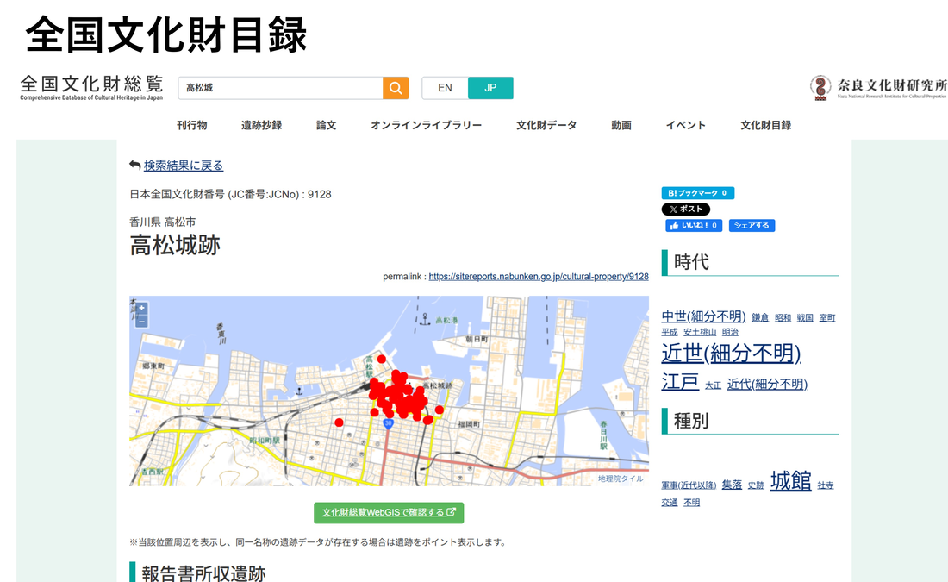
Task: Open the 文化財データ menu item
Action: pos(546,125)
